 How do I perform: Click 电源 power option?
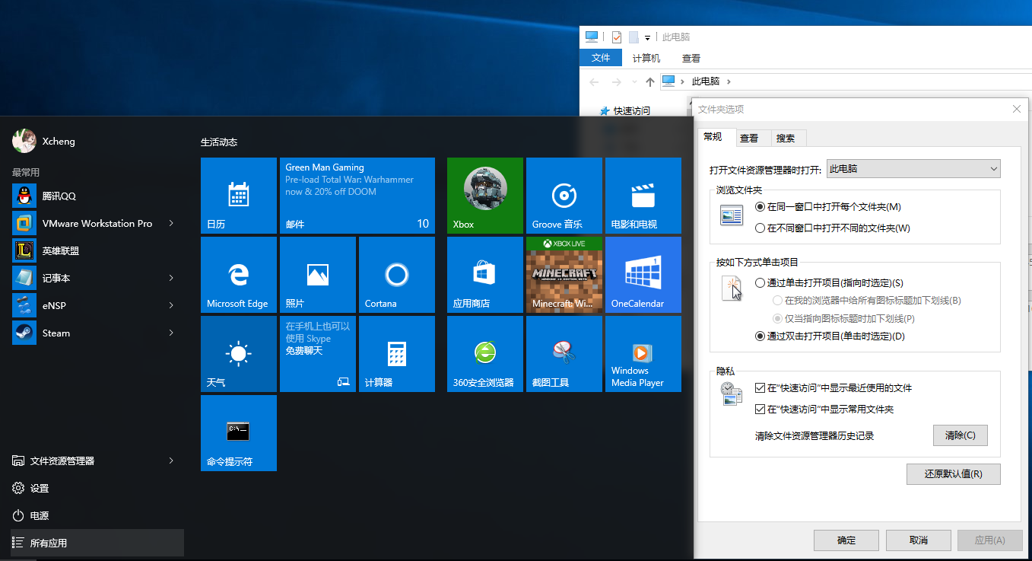tap(97, 515)
